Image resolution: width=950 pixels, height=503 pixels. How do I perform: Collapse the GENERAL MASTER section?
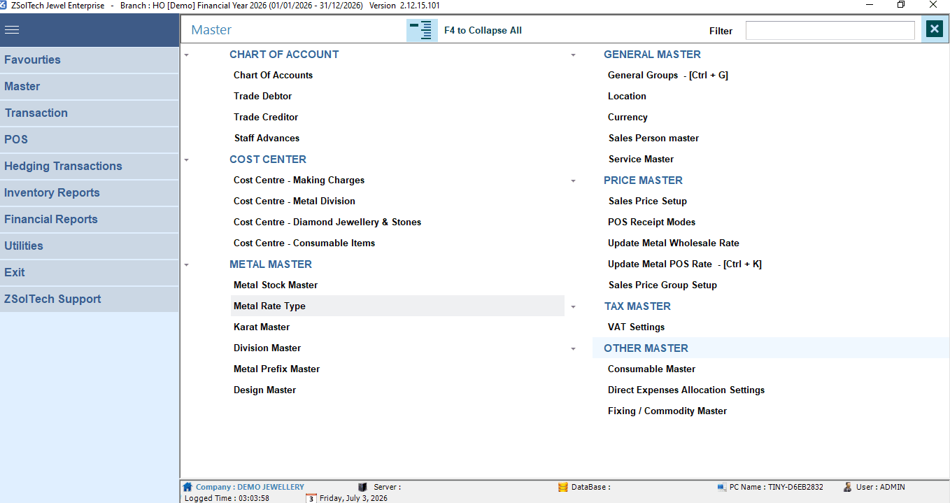(x=573, y=55)
